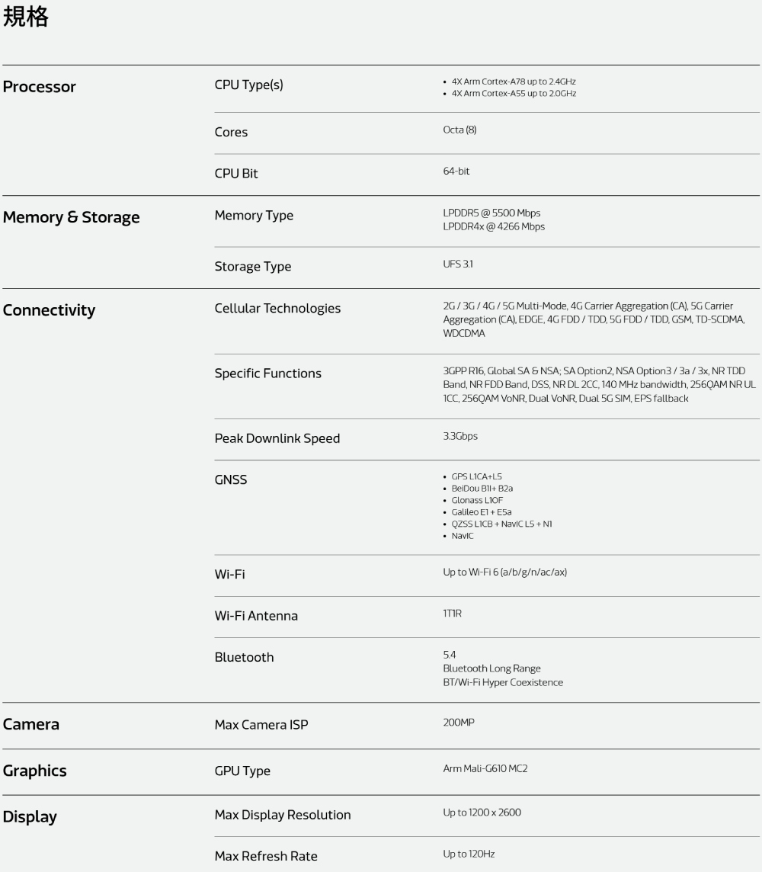Select the GNSS row label
Viewport: 762px width, 872px height.
point(231,480)
